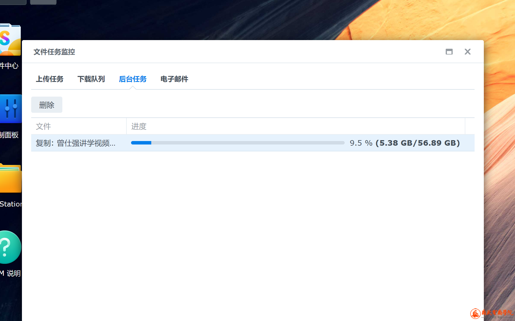Screen dimensions: 515x321
Task: Click the 文件任务监控 window title
Action: click(54, 52)
